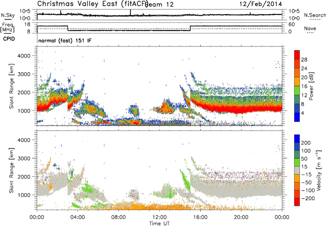Viewport: 326px width, 226px height.
Task: Click the "18" frequency axis value
Action: (x=27, y=24)
